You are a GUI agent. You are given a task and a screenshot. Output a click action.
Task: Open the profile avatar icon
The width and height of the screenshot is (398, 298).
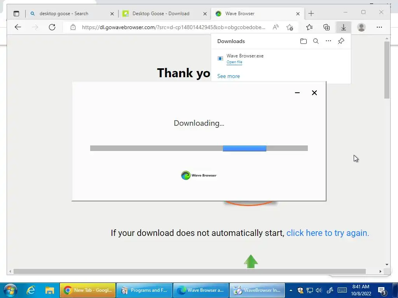click(x=361, y=27)
